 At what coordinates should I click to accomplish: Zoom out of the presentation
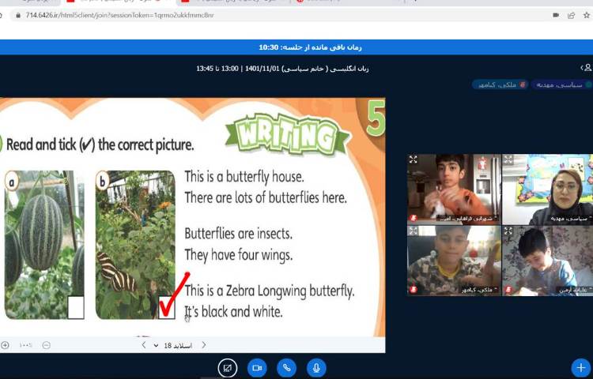[x=46, y=345]
